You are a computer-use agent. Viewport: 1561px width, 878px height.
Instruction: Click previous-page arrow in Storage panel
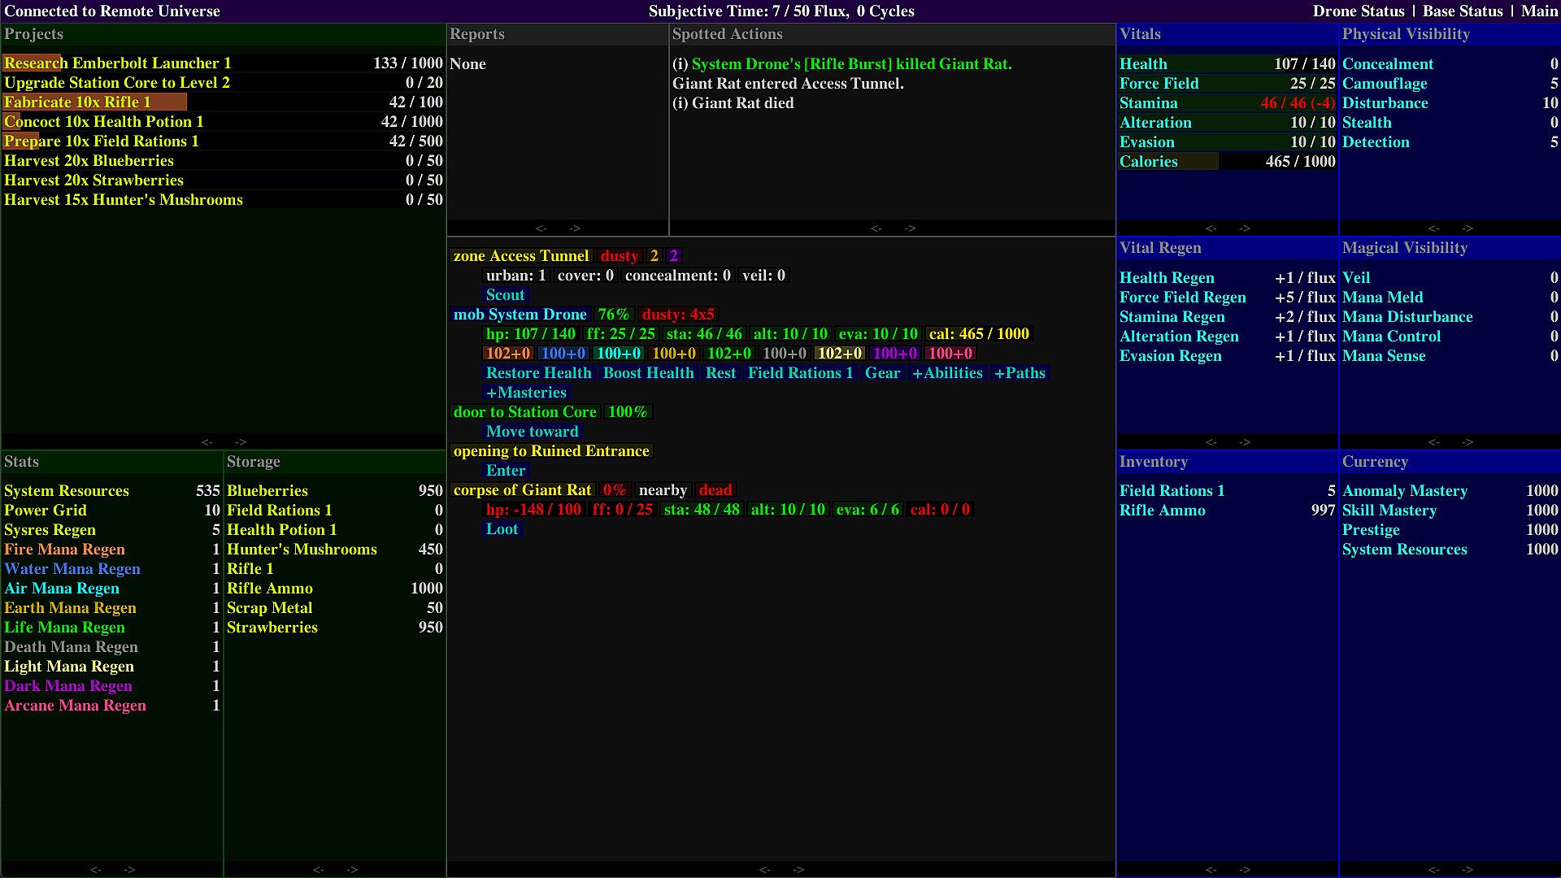click(x=318, y=870)
